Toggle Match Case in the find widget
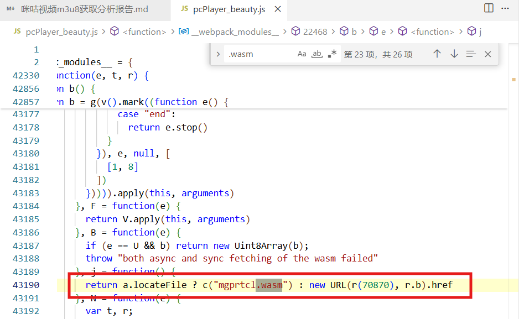The width and height of the screenshot is (519, 319). tap(302, 54)
